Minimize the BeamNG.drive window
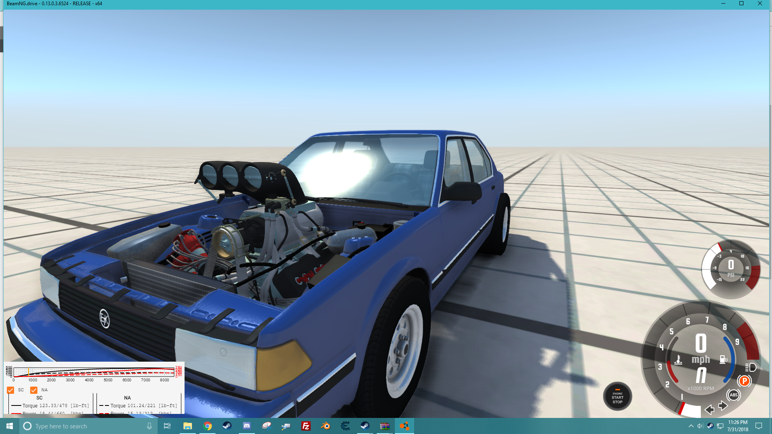Image resolution: width=772 pixels, height=434 pixels. point(723,4)
